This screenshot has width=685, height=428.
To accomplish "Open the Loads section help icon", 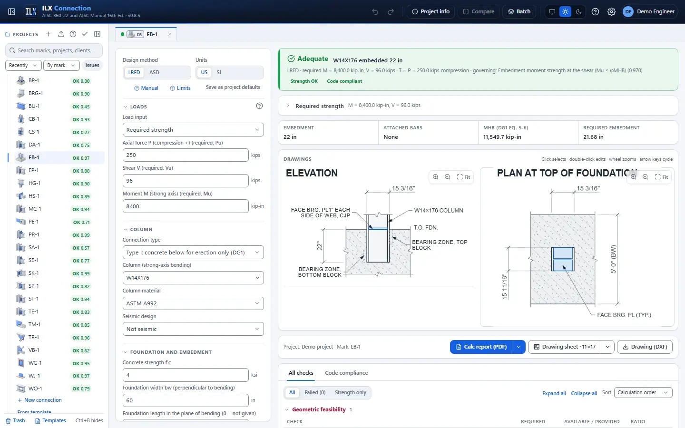I will coord(259,106).
